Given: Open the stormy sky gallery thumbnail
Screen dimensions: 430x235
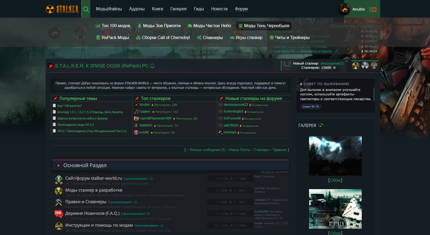Looking at the screenshot, I should [335, 156].
